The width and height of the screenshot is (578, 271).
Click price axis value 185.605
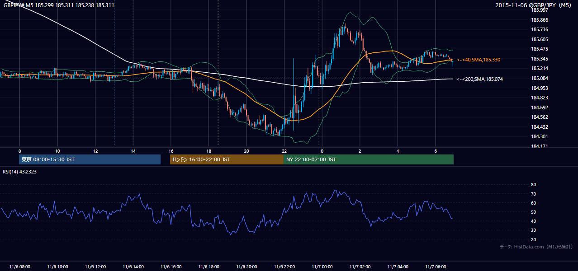[x=539, y=39]
